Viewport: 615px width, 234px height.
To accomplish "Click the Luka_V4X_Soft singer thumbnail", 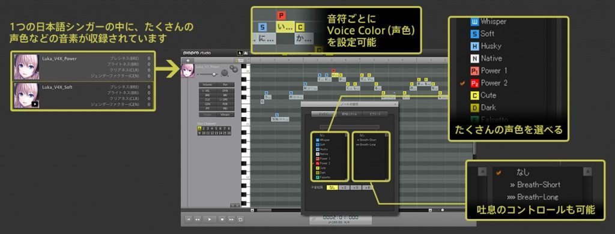I will point(26,95).
